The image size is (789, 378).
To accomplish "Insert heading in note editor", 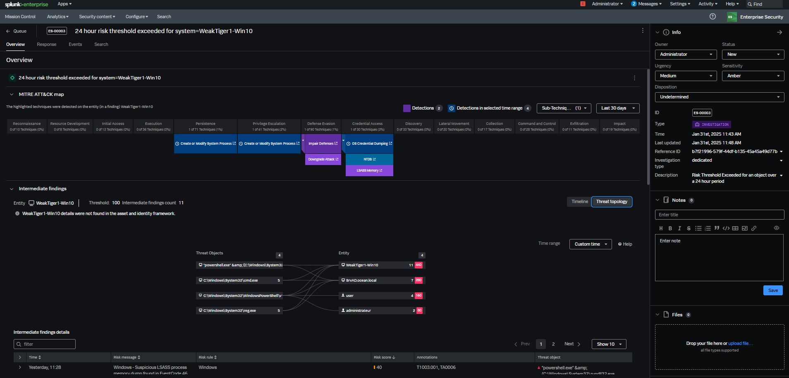I will (x=661, y=228).
